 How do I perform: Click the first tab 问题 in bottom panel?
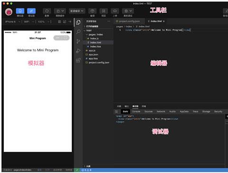119,106
